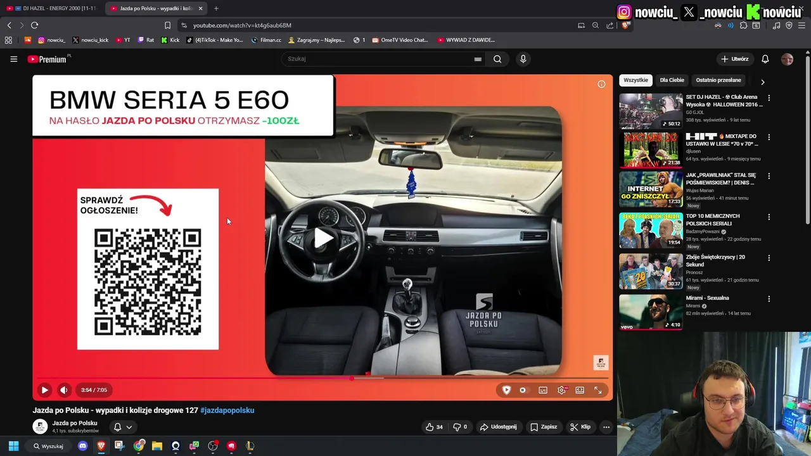This screenshot has width=811, height=456.
Task: Go back in browser history
Action: point(9,25)
